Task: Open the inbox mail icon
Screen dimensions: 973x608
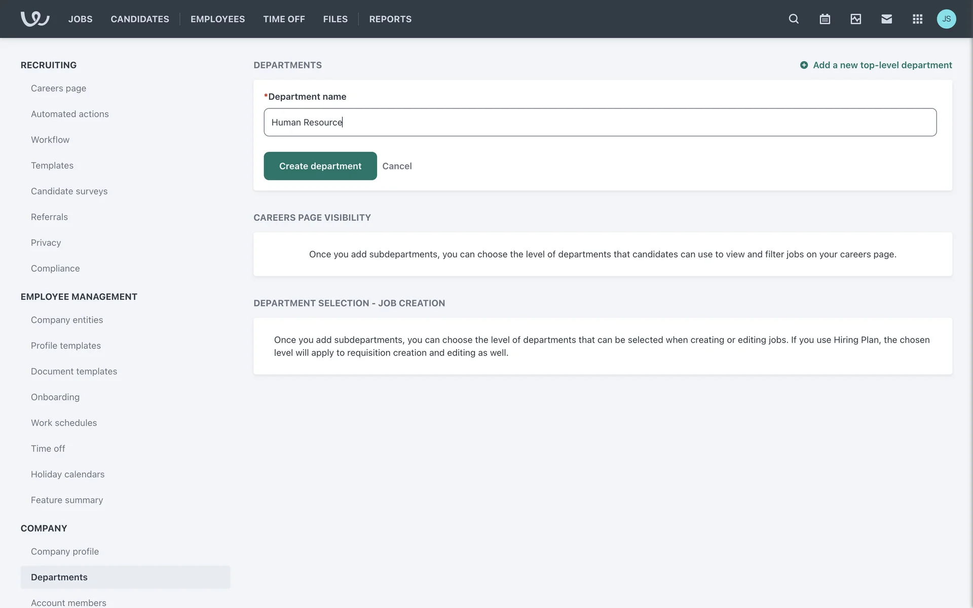Action: pos(886,19)
